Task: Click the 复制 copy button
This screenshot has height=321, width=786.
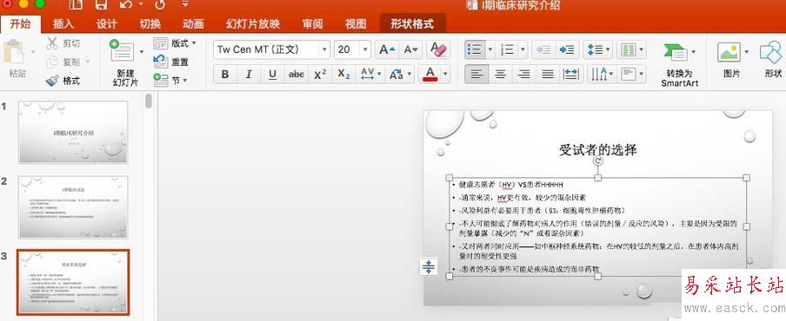Action: [x=63, y=62]
